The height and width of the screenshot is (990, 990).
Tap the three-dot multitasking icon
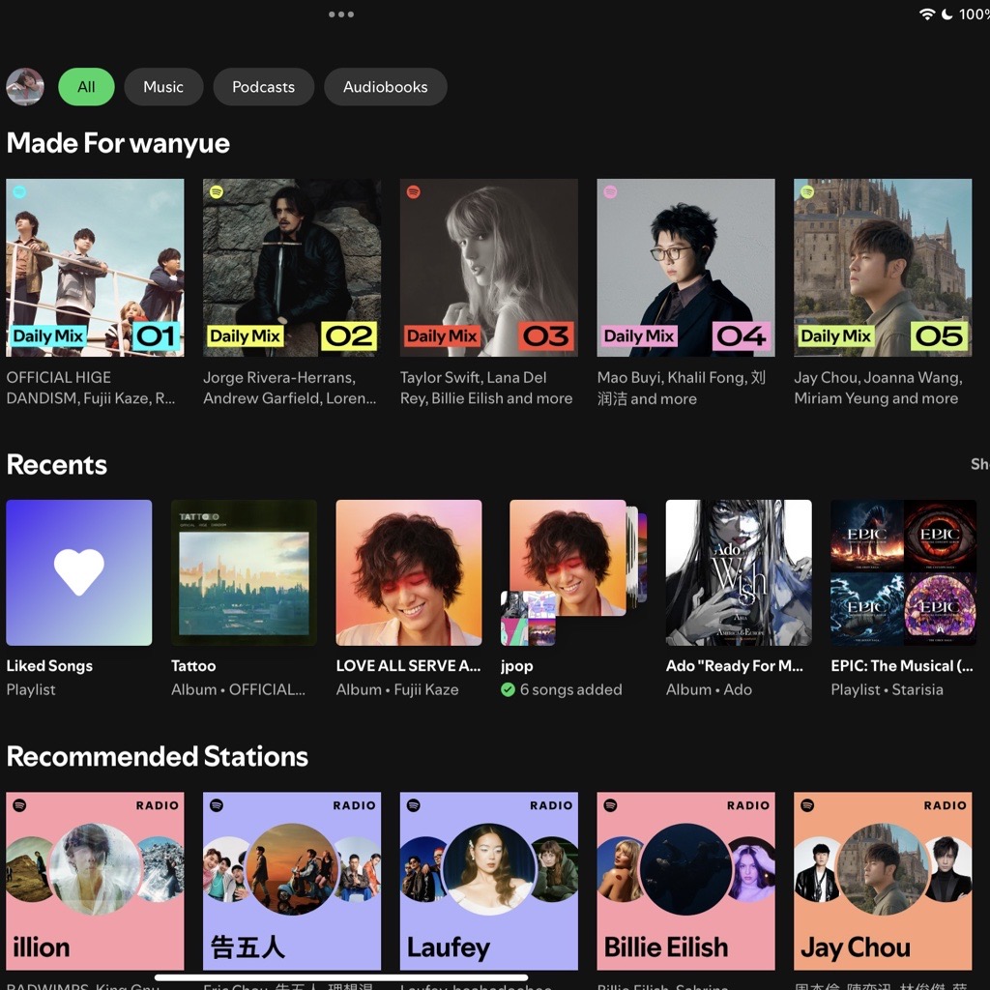(x=340, y=15)
